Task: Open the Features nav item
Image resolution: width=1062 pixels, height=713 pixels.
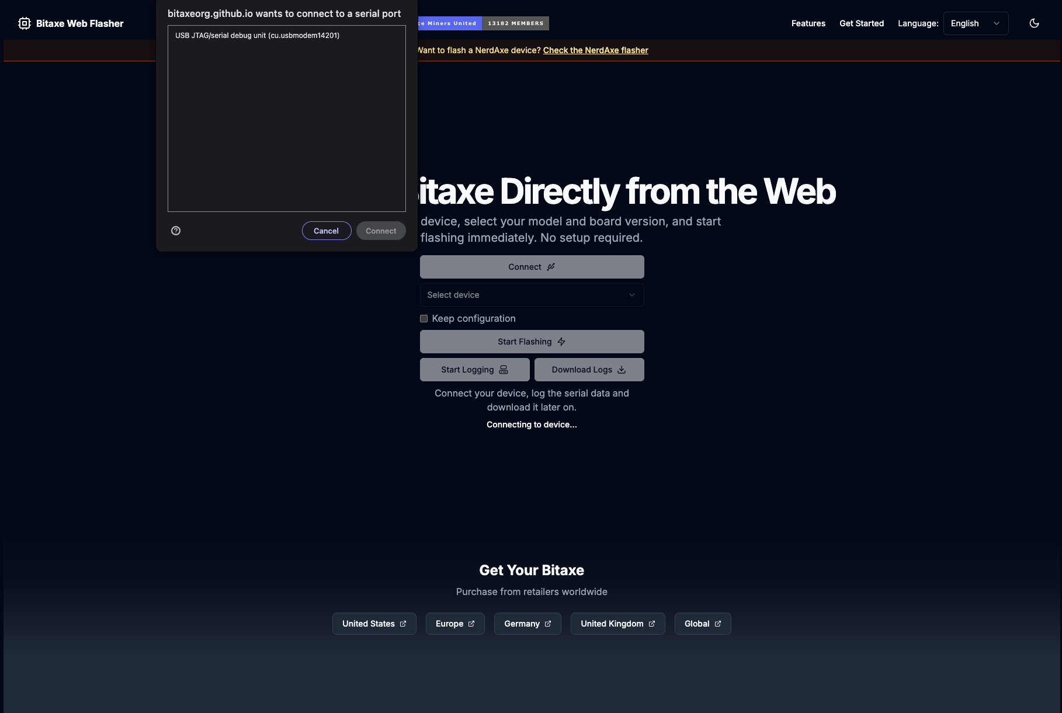Action: click(x=808, y=23)
